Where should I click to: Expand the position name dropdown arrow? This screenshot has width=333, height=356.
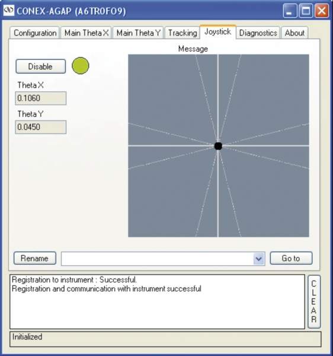click(x=259, y=259)
